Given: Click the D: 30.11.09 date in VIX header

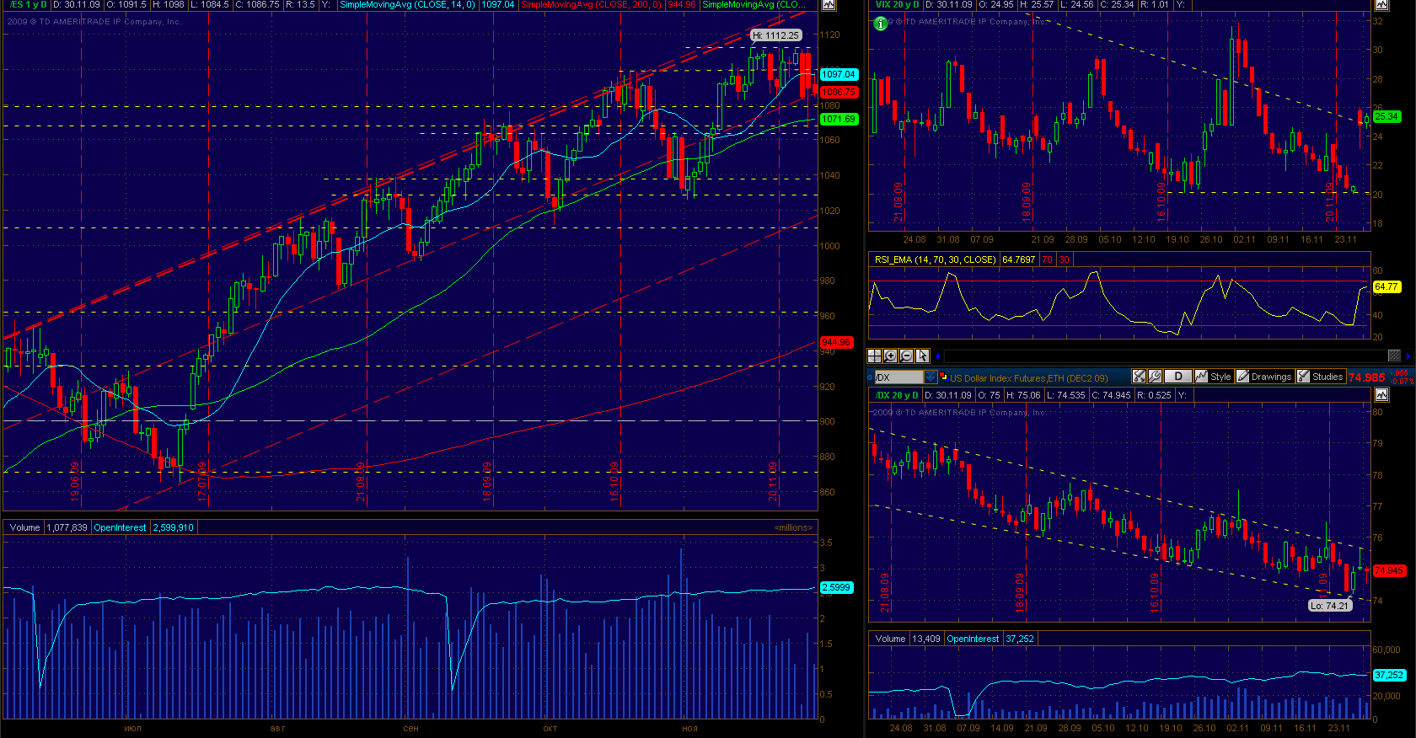Looking at the screenshot, I should point(948,4).
